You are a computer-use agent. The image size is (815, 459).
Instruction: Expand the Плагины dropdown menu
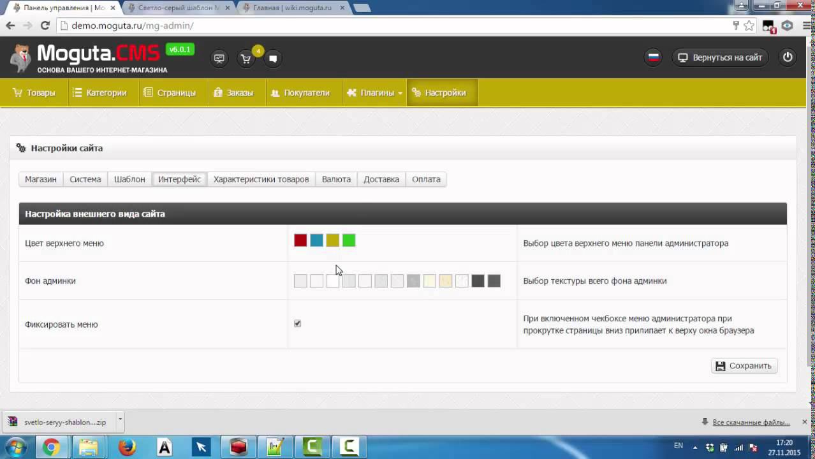375,92
